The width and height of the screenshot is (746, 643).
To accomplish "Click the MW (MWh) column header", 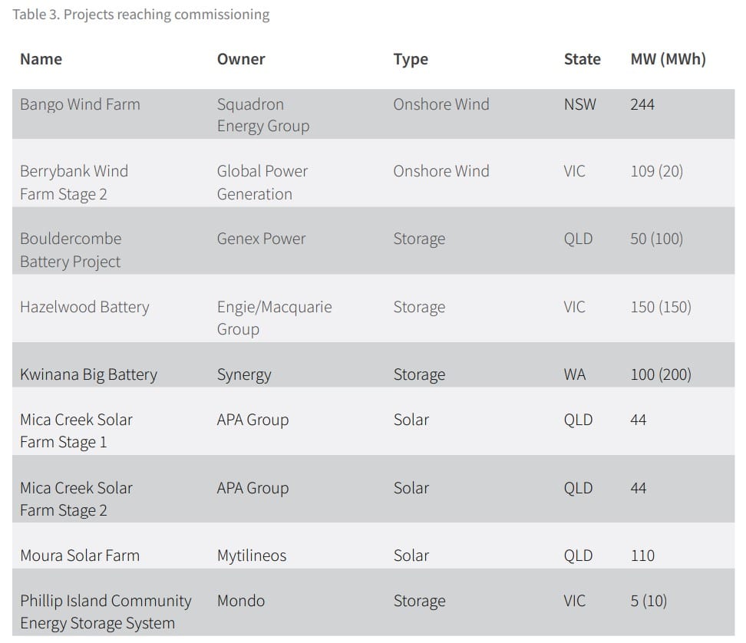I will click(668, 59).
